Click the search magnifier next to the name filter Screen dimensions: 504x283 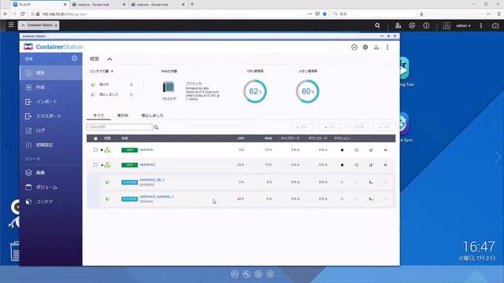pyautogui.click(x=156, y=127)
